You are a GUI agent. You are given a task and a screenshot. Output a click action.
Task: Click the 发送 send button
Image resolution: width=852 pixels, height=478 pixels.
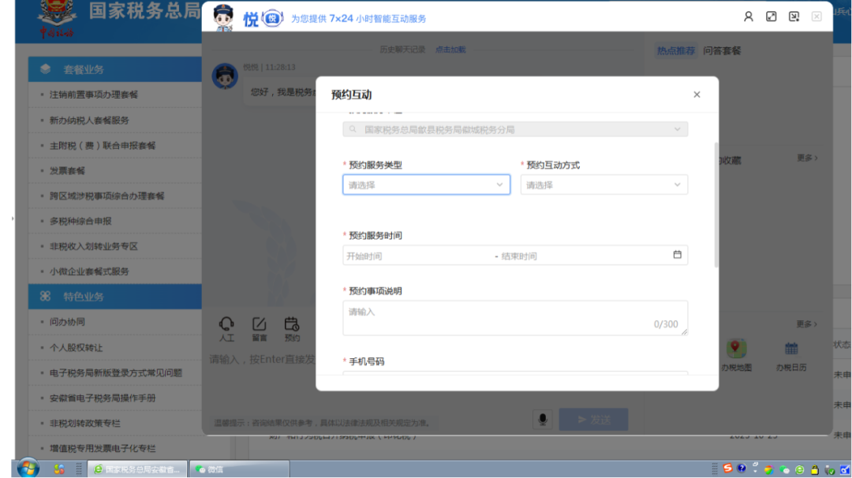tap(593, 420)
